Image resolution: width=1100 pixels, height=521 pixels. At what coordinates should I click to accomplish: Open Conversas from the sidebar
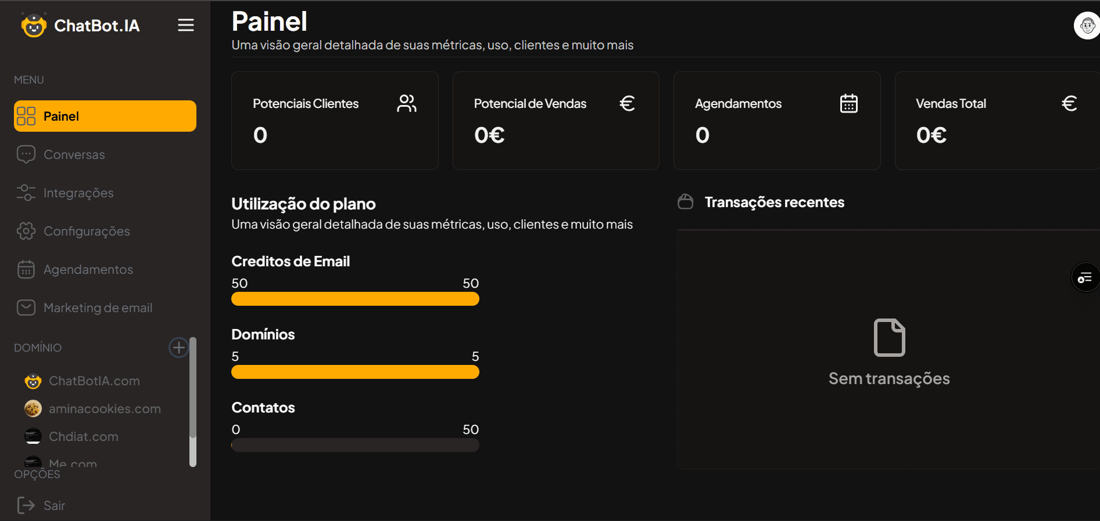point(105,154)
